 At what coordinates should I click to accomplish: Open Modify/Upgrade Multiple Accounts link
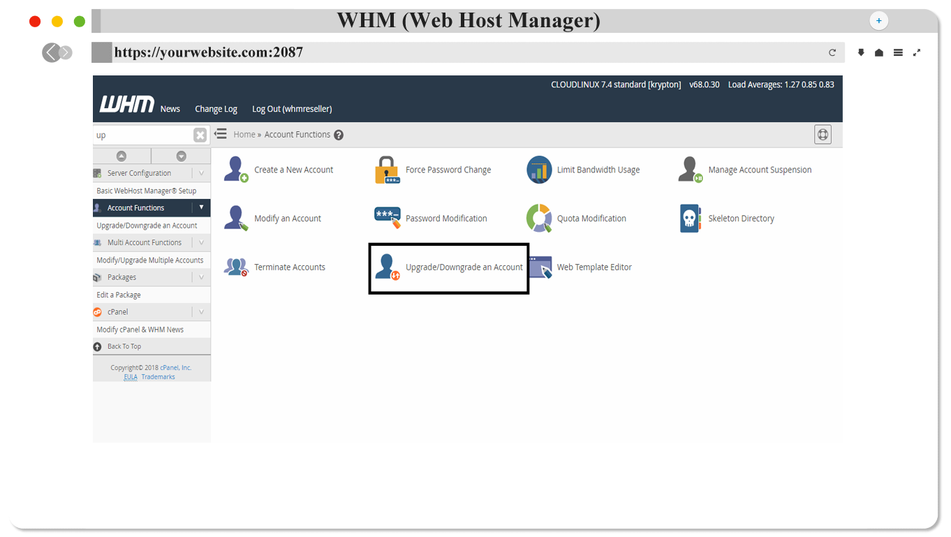pyautogui.click(x=150, y=260)
